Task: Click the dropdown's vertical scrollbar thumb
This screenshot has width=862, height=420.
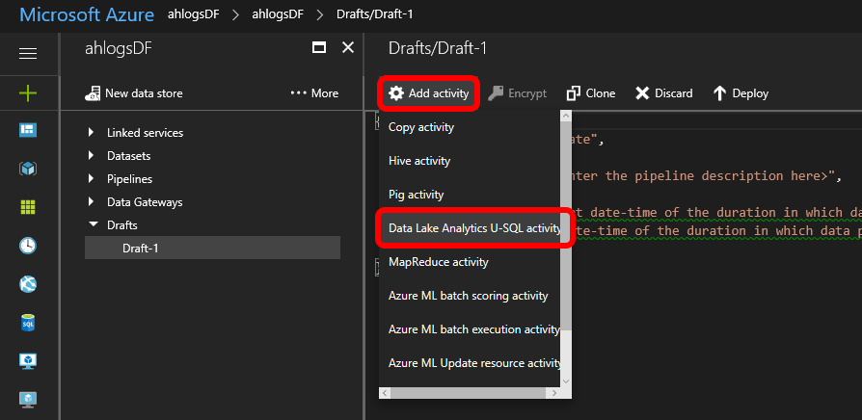Action: coord(566,225)
